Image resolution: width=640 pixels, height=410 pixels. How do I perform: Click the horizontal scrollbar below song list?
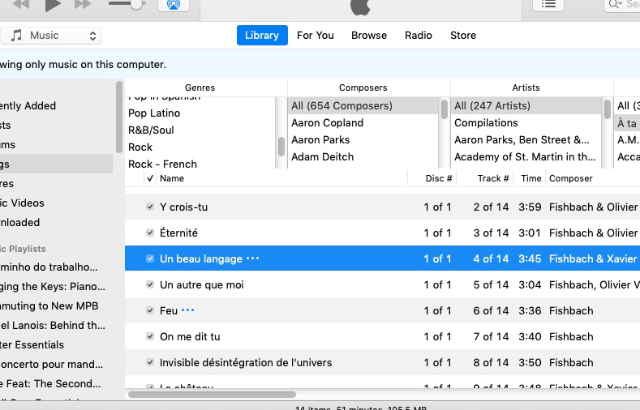pyautogui.click(x=212, y=395)
